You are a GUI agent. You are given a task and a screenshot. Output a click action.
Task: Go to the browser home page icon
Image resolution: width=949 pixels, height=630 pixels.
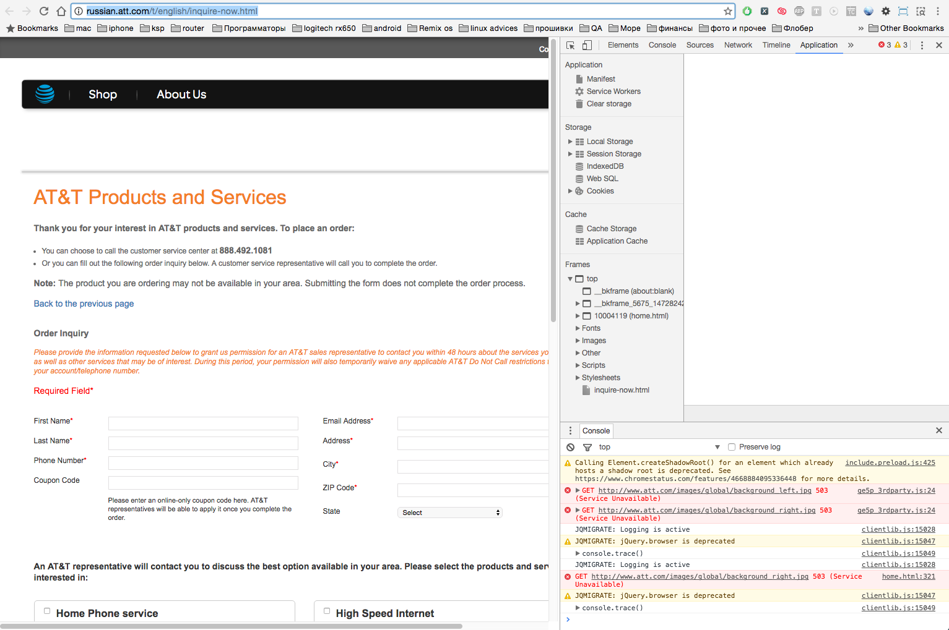click(61, 11)
